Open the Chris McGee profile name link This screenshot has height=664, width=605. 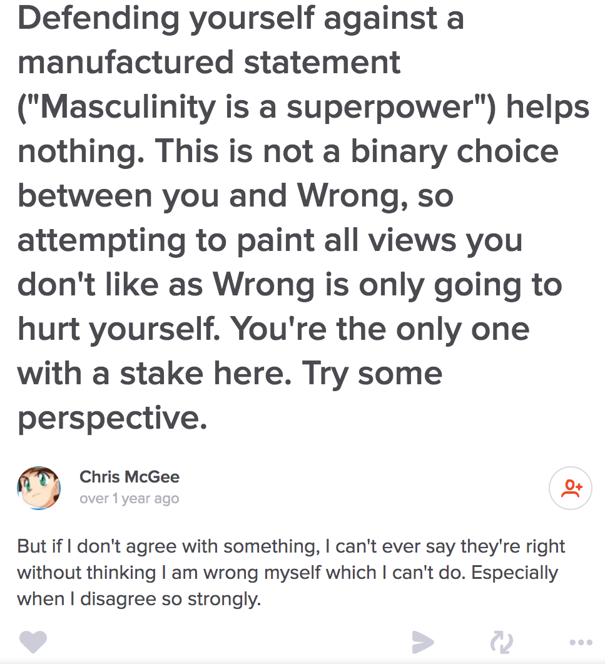point(130,477)
